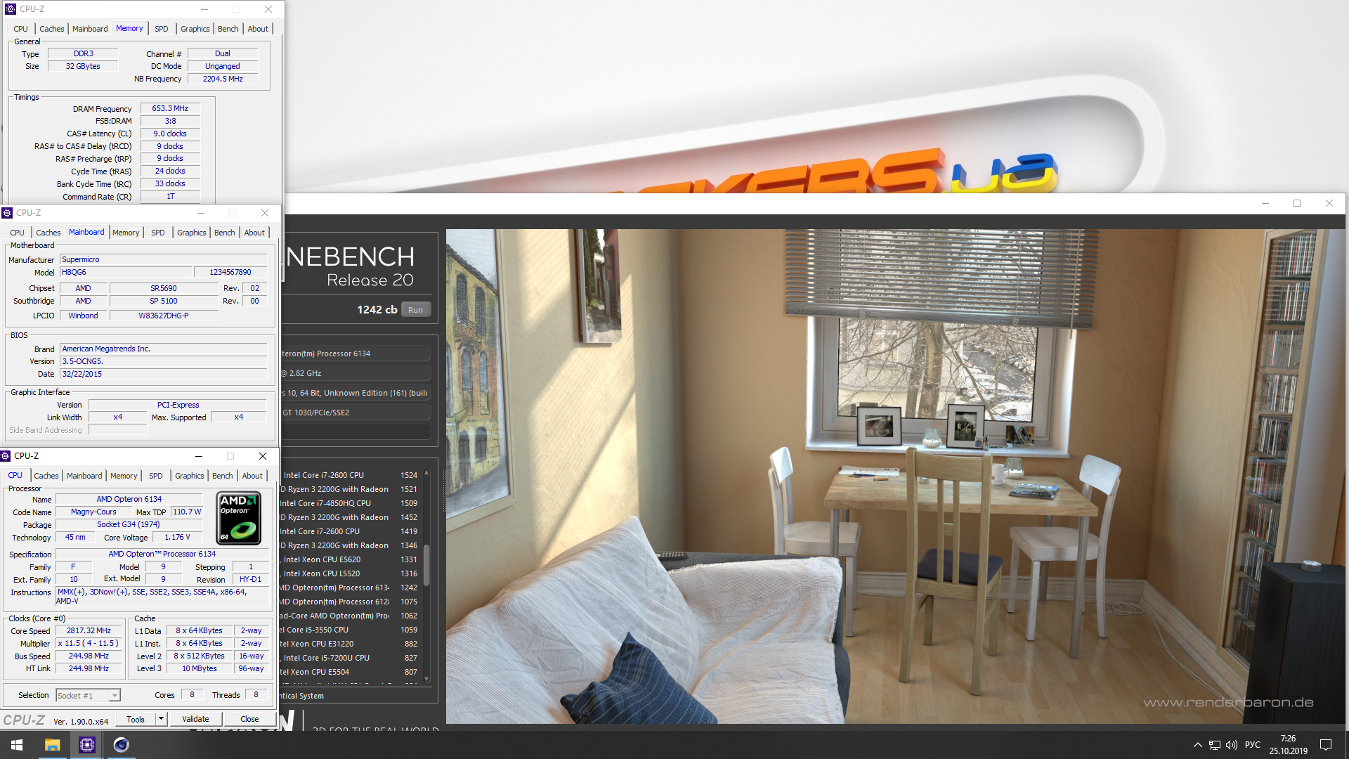Select the CPU tab in the Mainboard window
This screenshot has width=1349, height=759.
(x=18, y=233)
